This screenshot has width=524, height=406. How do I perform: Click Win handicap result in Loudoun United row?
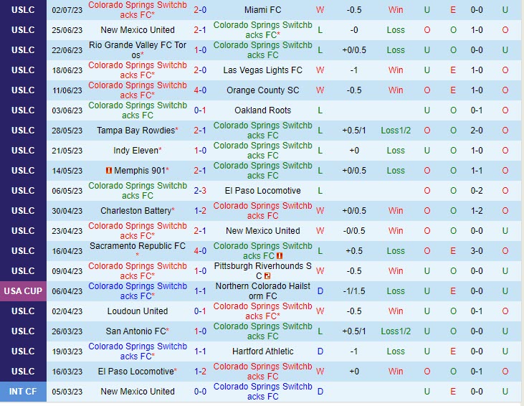pos(396,311)
